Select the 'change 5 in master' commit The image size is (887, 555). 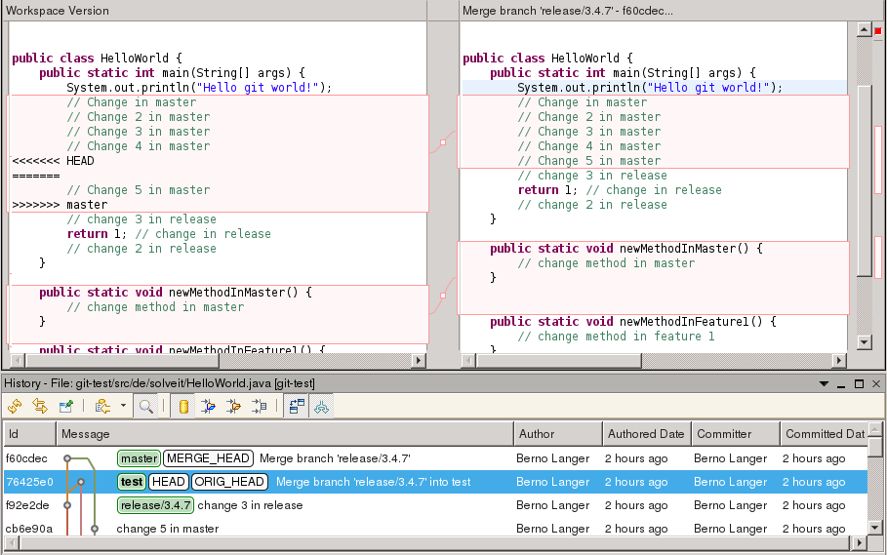click(x=168, y=529)
